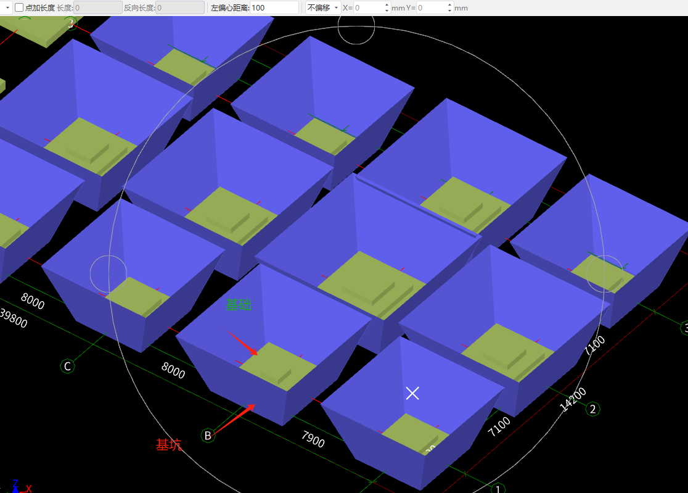The image size is (688, 493).
Task: Click the 14200 dimension text
Action: coord(573,399)
